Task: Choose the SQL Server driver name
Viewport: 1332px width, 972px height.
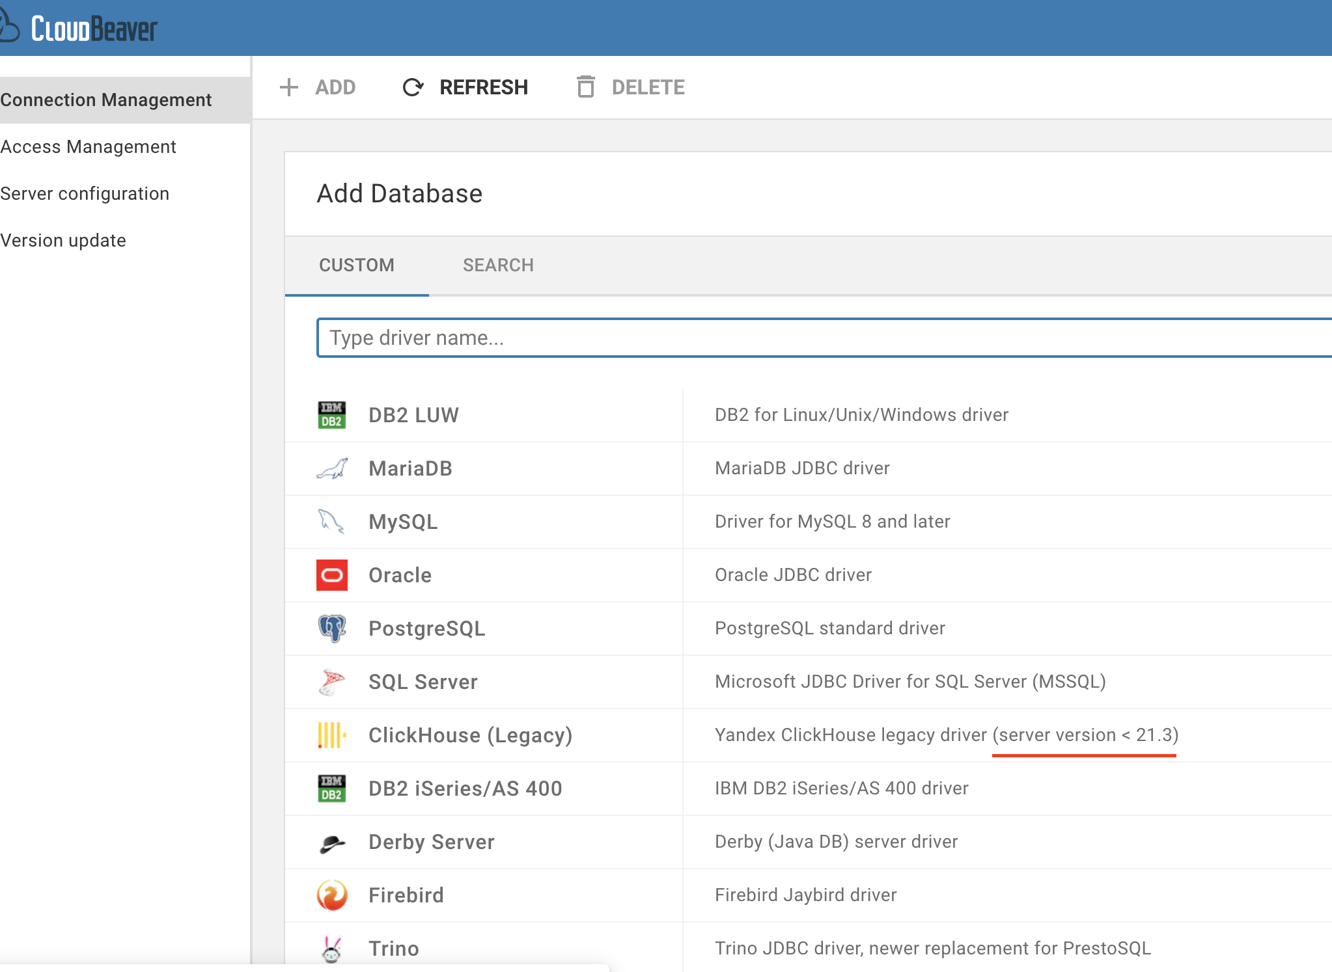Action: tap(423, 682)
